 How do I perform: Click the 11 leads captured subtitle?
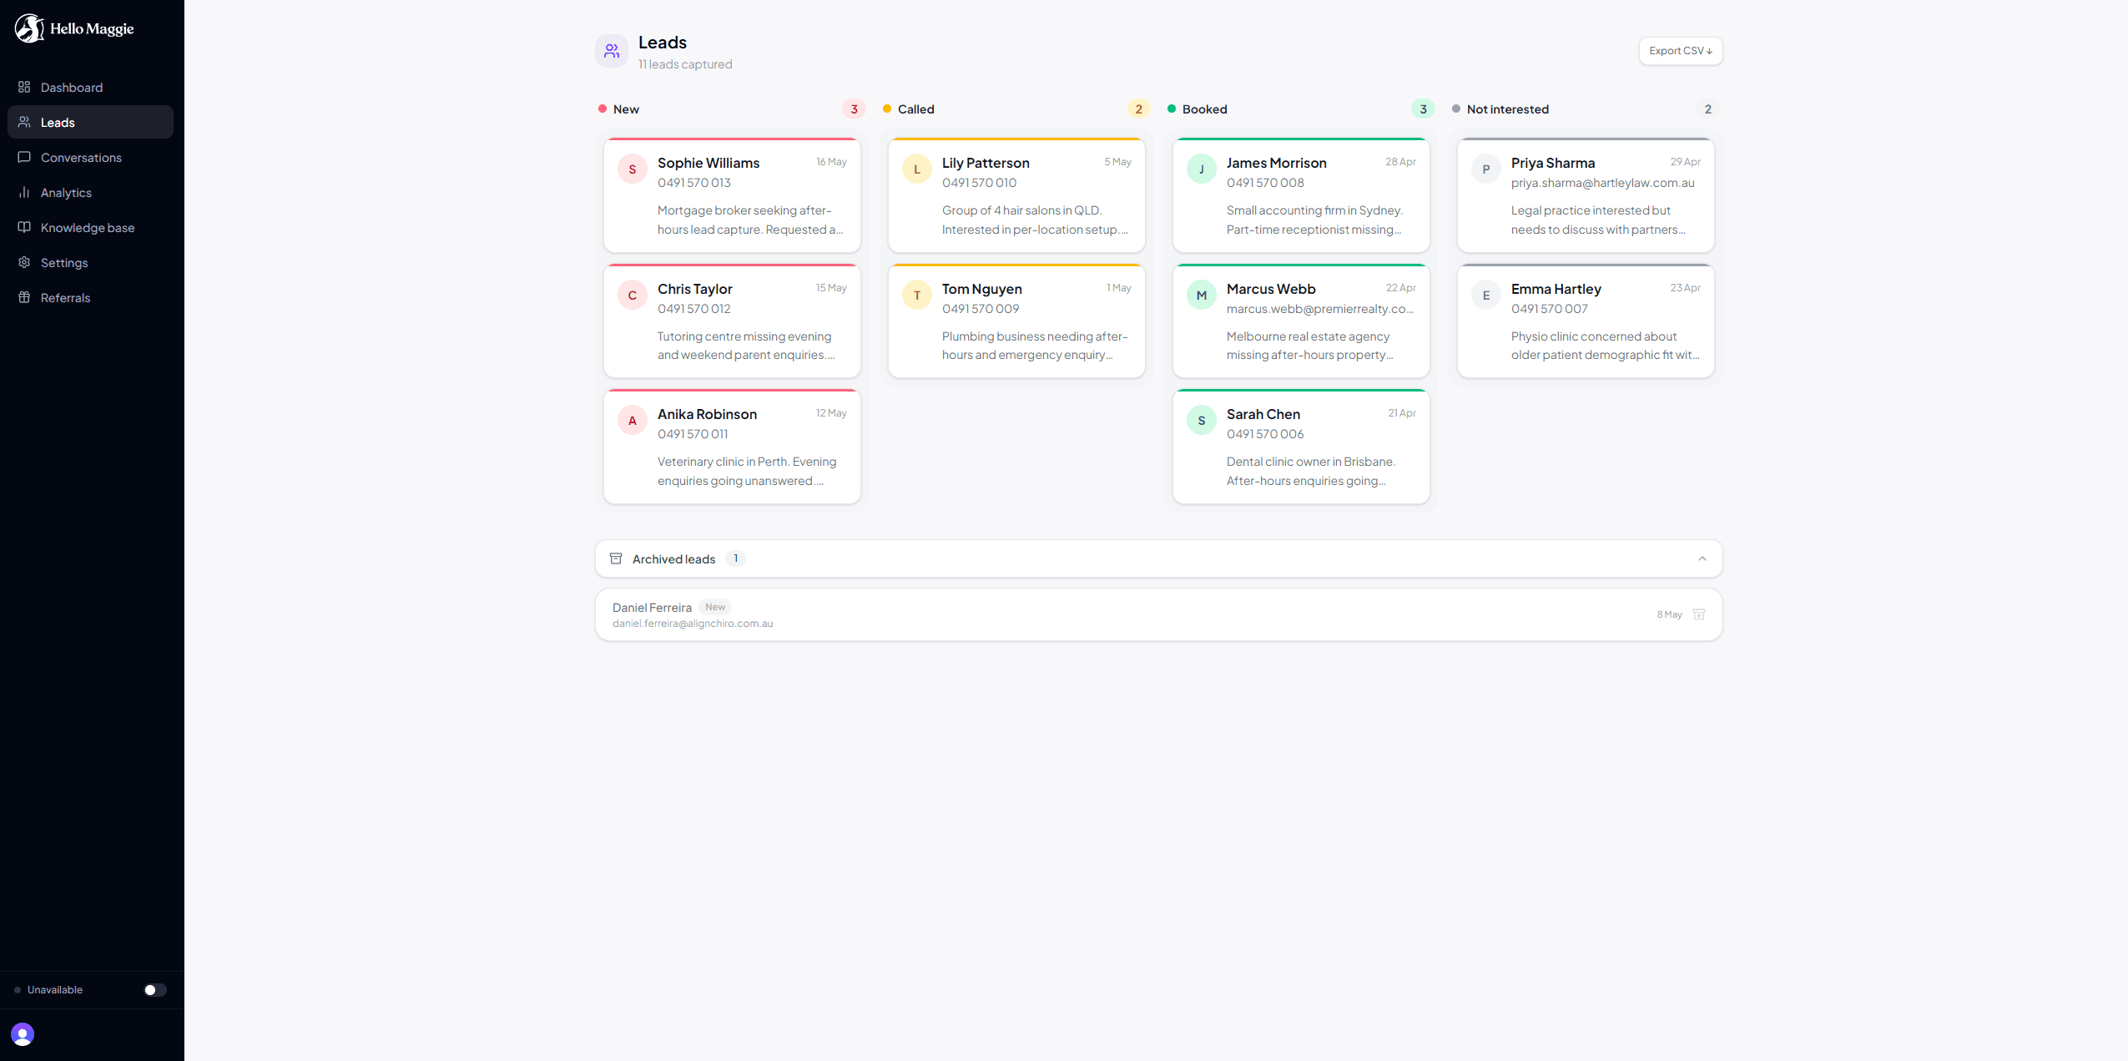[685, 64]
